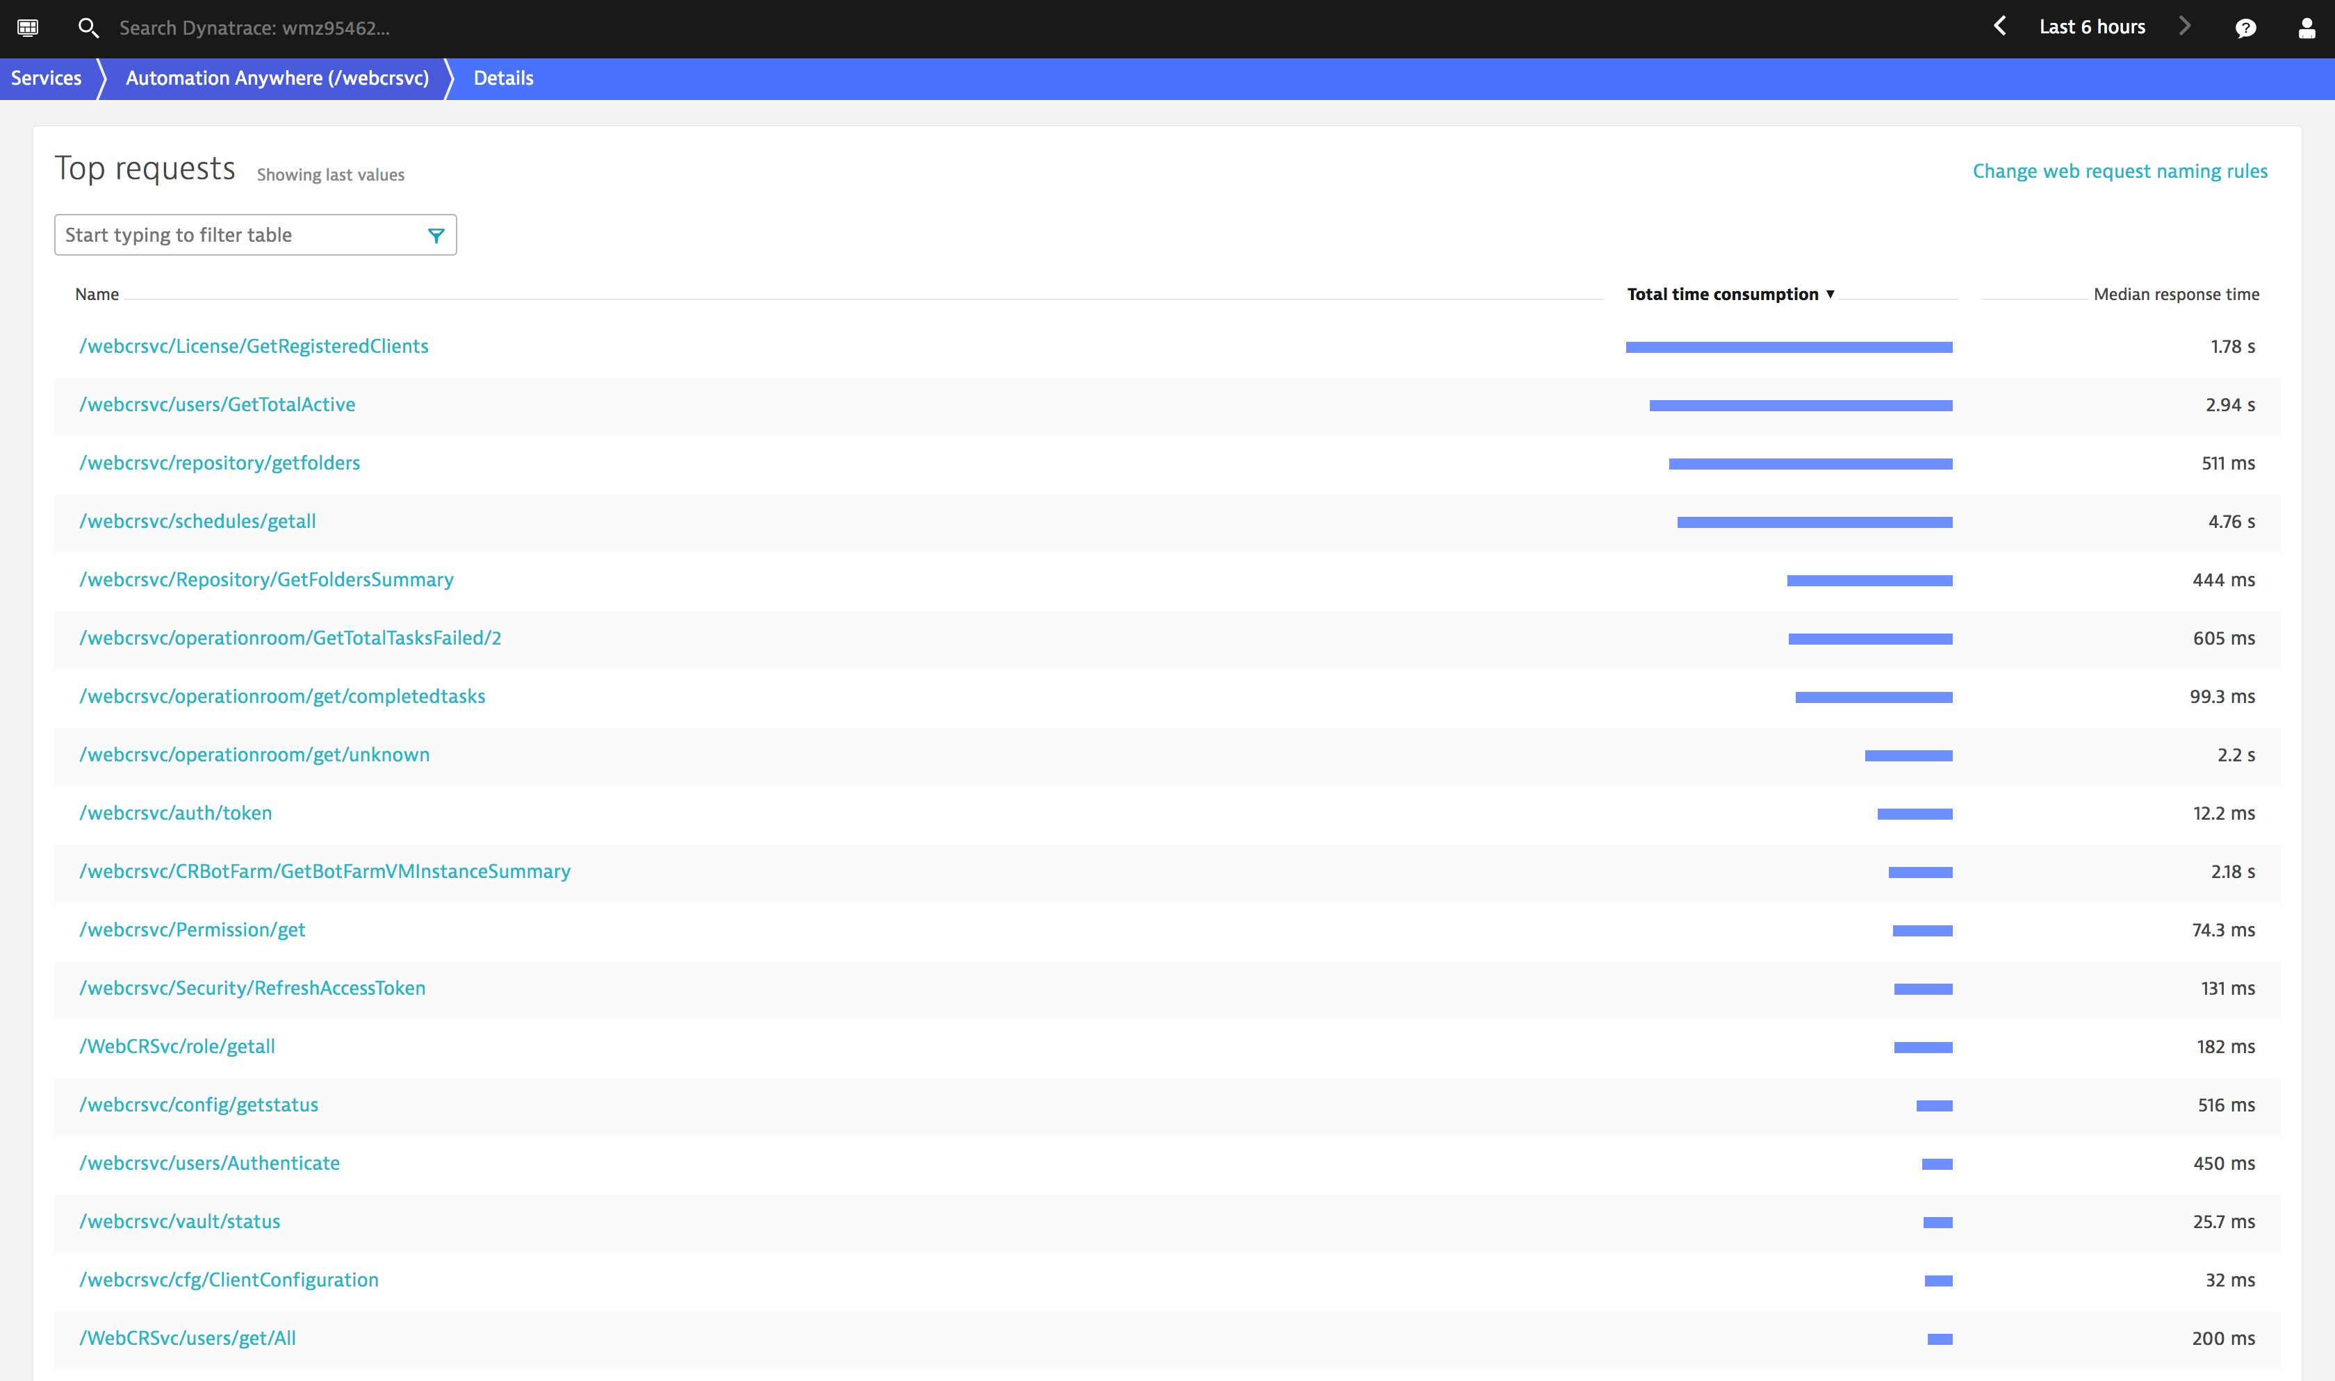Open Change web request naming rules
2335x1381 pixels.
point(2119,170)
